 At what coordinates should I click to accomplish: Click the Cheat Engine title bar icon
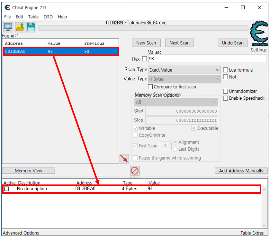coord(7,8)
